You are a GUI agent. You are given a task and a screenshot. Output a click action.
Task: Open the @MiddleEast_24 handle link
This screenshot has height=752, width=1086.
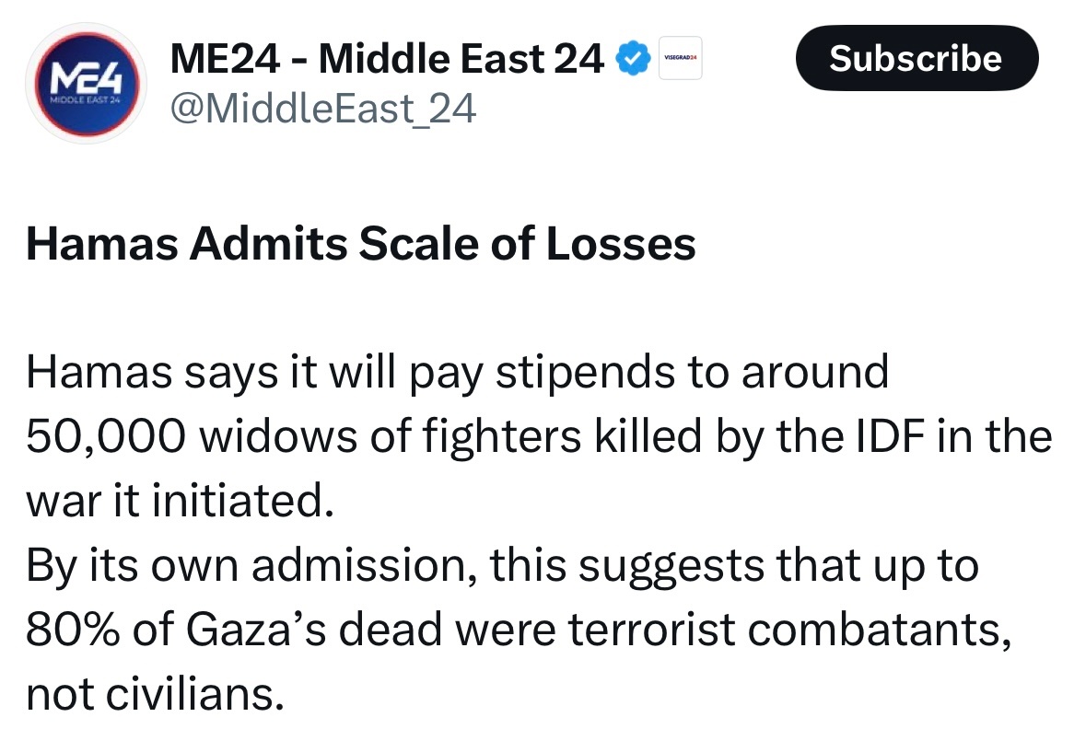click(x=323, y=109)
